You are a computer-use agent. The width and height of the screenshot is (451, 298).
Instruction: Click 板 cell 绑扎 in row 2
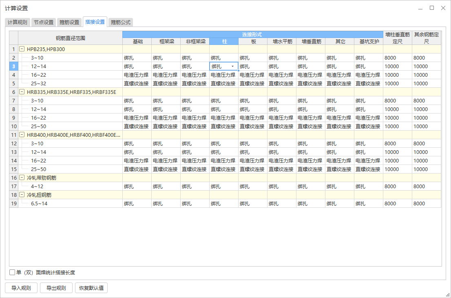[253, 58]
